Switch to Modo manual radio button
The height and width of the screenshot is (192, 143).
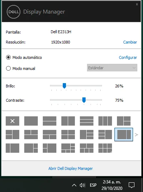click(x=8, y=68)
